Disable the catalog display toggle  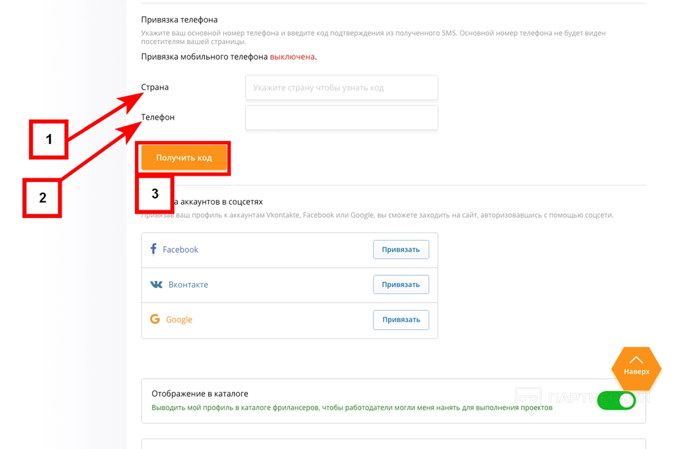point(616,401)
